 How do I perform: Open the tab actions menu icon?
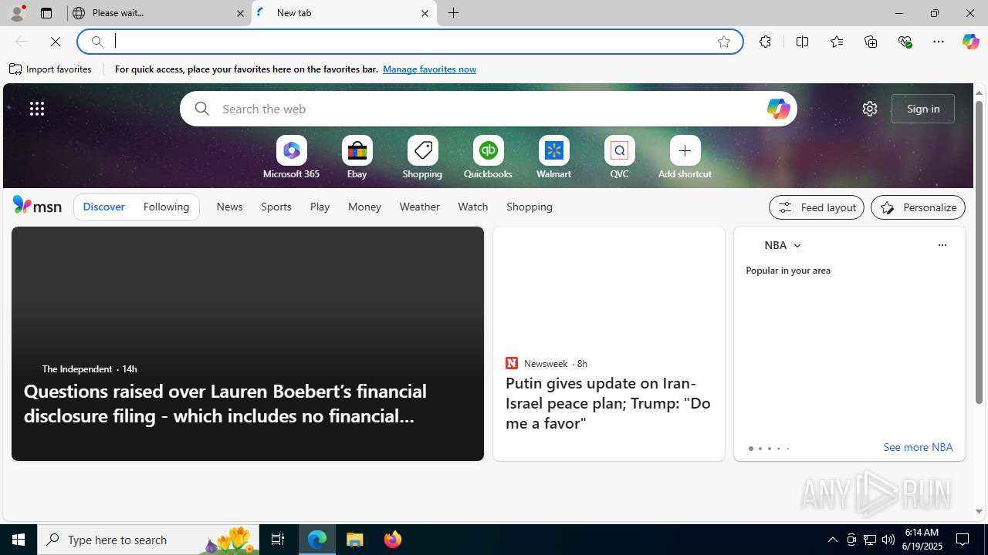(x=46, y=13)
